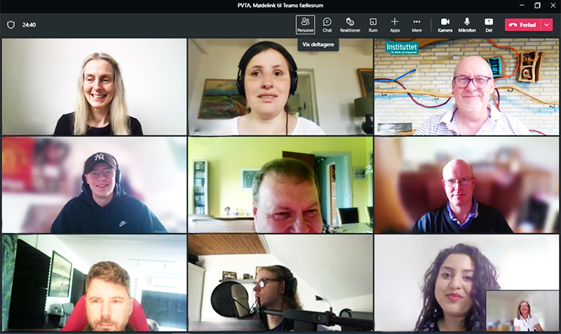Click the Del share content button
This screenshot has height=334, width=561.
pyautogui.click(x=489, y=25)
